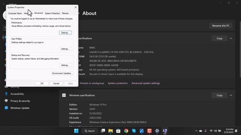Open taskbar clock showing 5:54 PM
This screenshot has height=135, width=241.
click(x=229, y=131)
